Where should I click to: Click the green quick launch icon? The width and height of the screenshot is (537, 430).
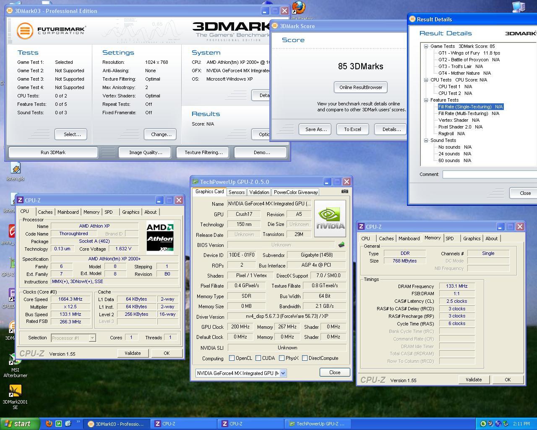59,424
